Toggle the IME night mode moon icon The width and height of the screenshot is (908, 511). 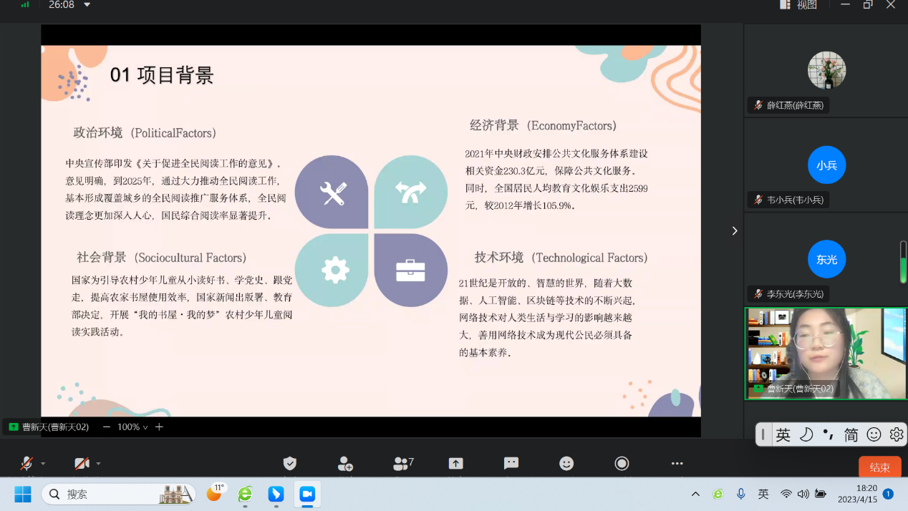[806, 434]
